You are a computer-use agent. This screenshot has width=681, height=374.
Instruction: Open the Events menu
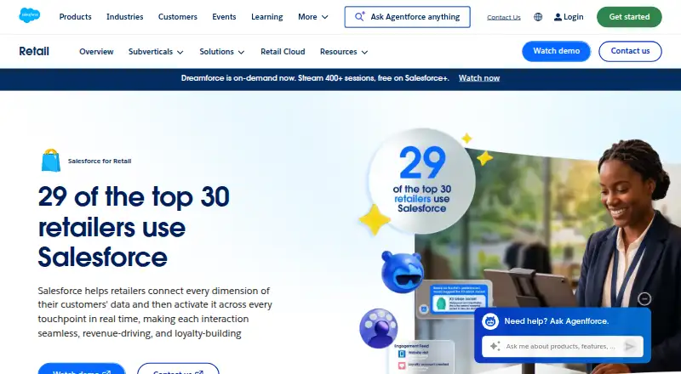pos(224,17)
